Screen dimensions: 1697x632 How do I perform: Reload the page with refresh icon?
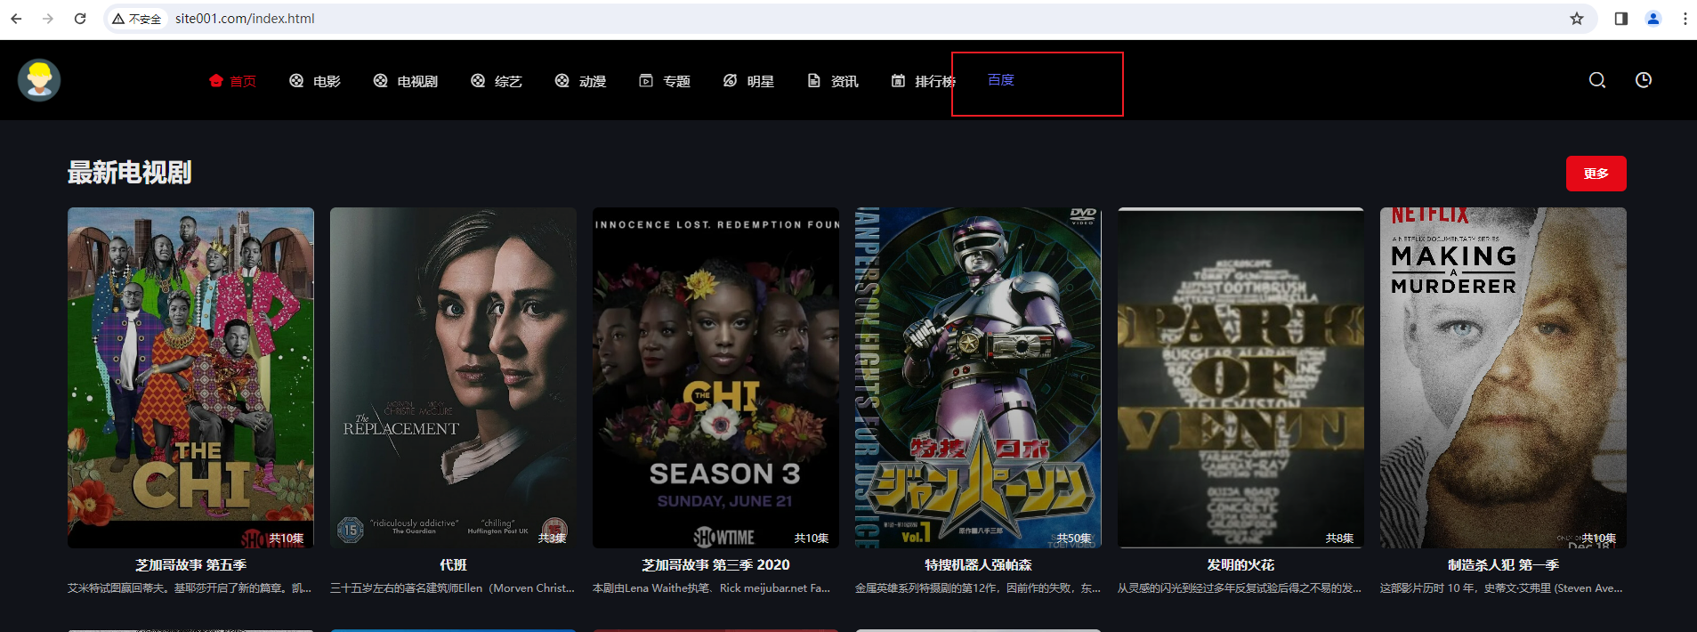point(80,19)
